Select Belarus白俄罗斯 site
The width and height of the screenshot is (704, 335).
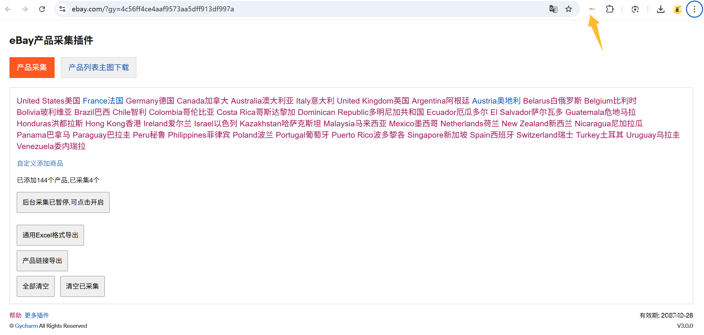(552, 101)
